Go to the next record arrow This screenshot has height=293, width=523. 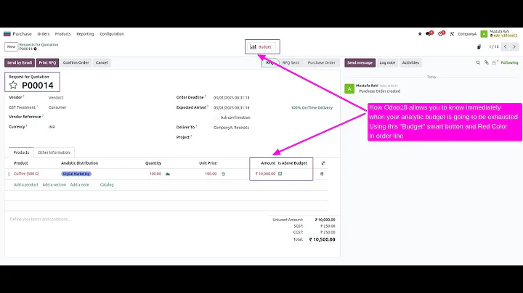tap(514, 47)
